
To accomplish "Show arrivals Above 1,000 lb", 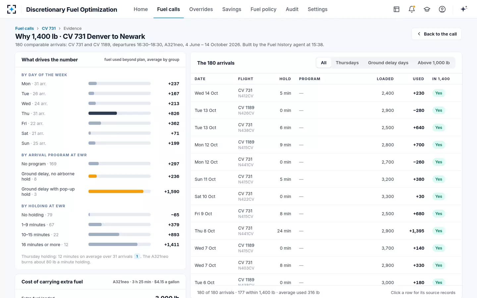I will point(434,63).
